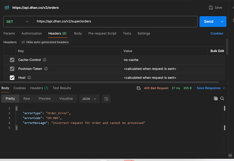234x161 pixels.
Task: Select the request Headers (8) tab
Action: click(57, 33)
